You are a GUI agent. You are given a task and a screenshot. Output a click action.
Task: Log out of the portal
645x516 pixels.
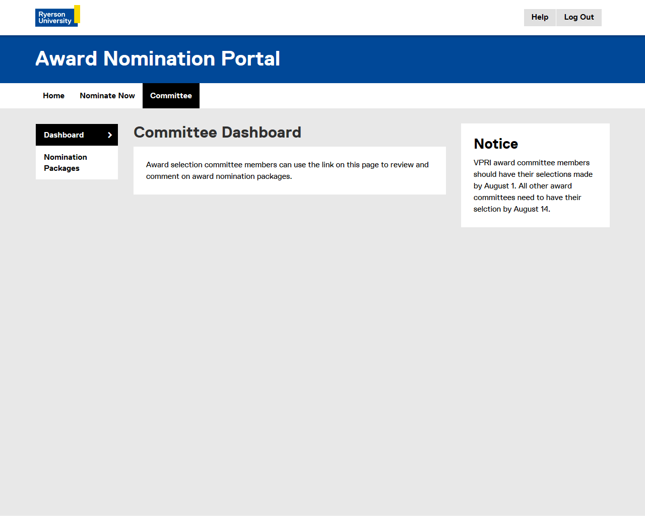(578, 17)
